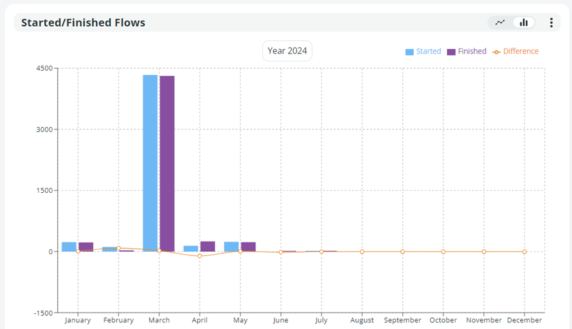Open the three-dot options menu
572x329 pixels.
[551, 23]
